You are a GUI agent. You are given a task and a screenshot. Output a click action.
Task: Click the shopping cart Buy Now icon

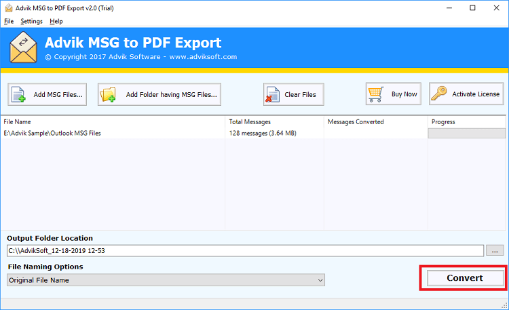point(376,94)
